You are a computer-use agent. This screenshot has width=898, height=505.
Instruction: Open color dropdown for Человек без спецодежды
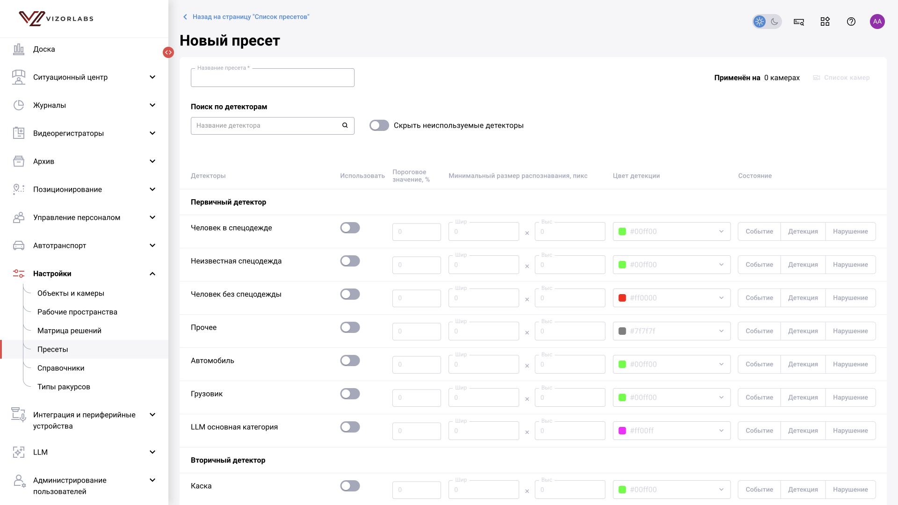click(672, 298)
